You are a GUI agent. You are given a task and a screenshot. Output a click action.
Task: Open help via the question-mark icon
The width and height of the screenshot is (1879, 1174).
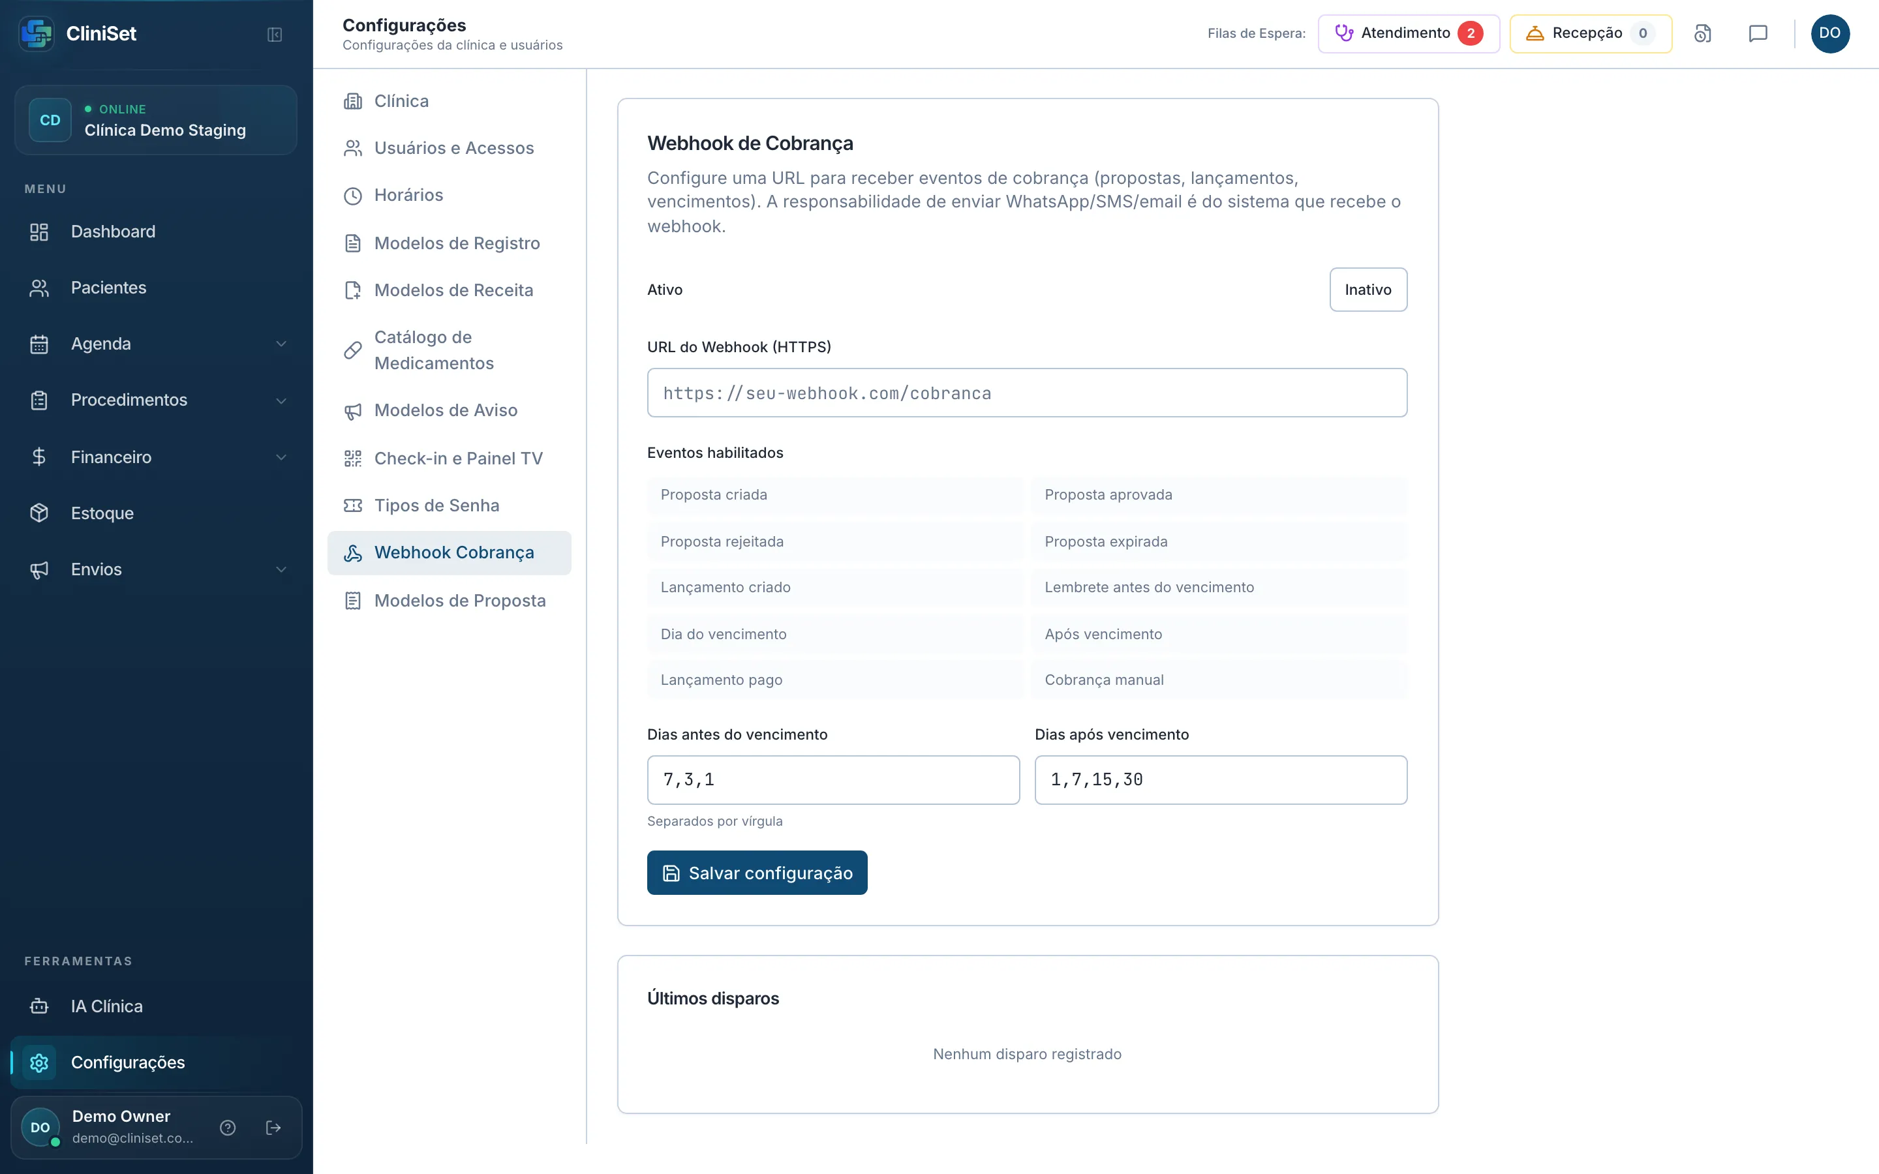[228, 1128]
